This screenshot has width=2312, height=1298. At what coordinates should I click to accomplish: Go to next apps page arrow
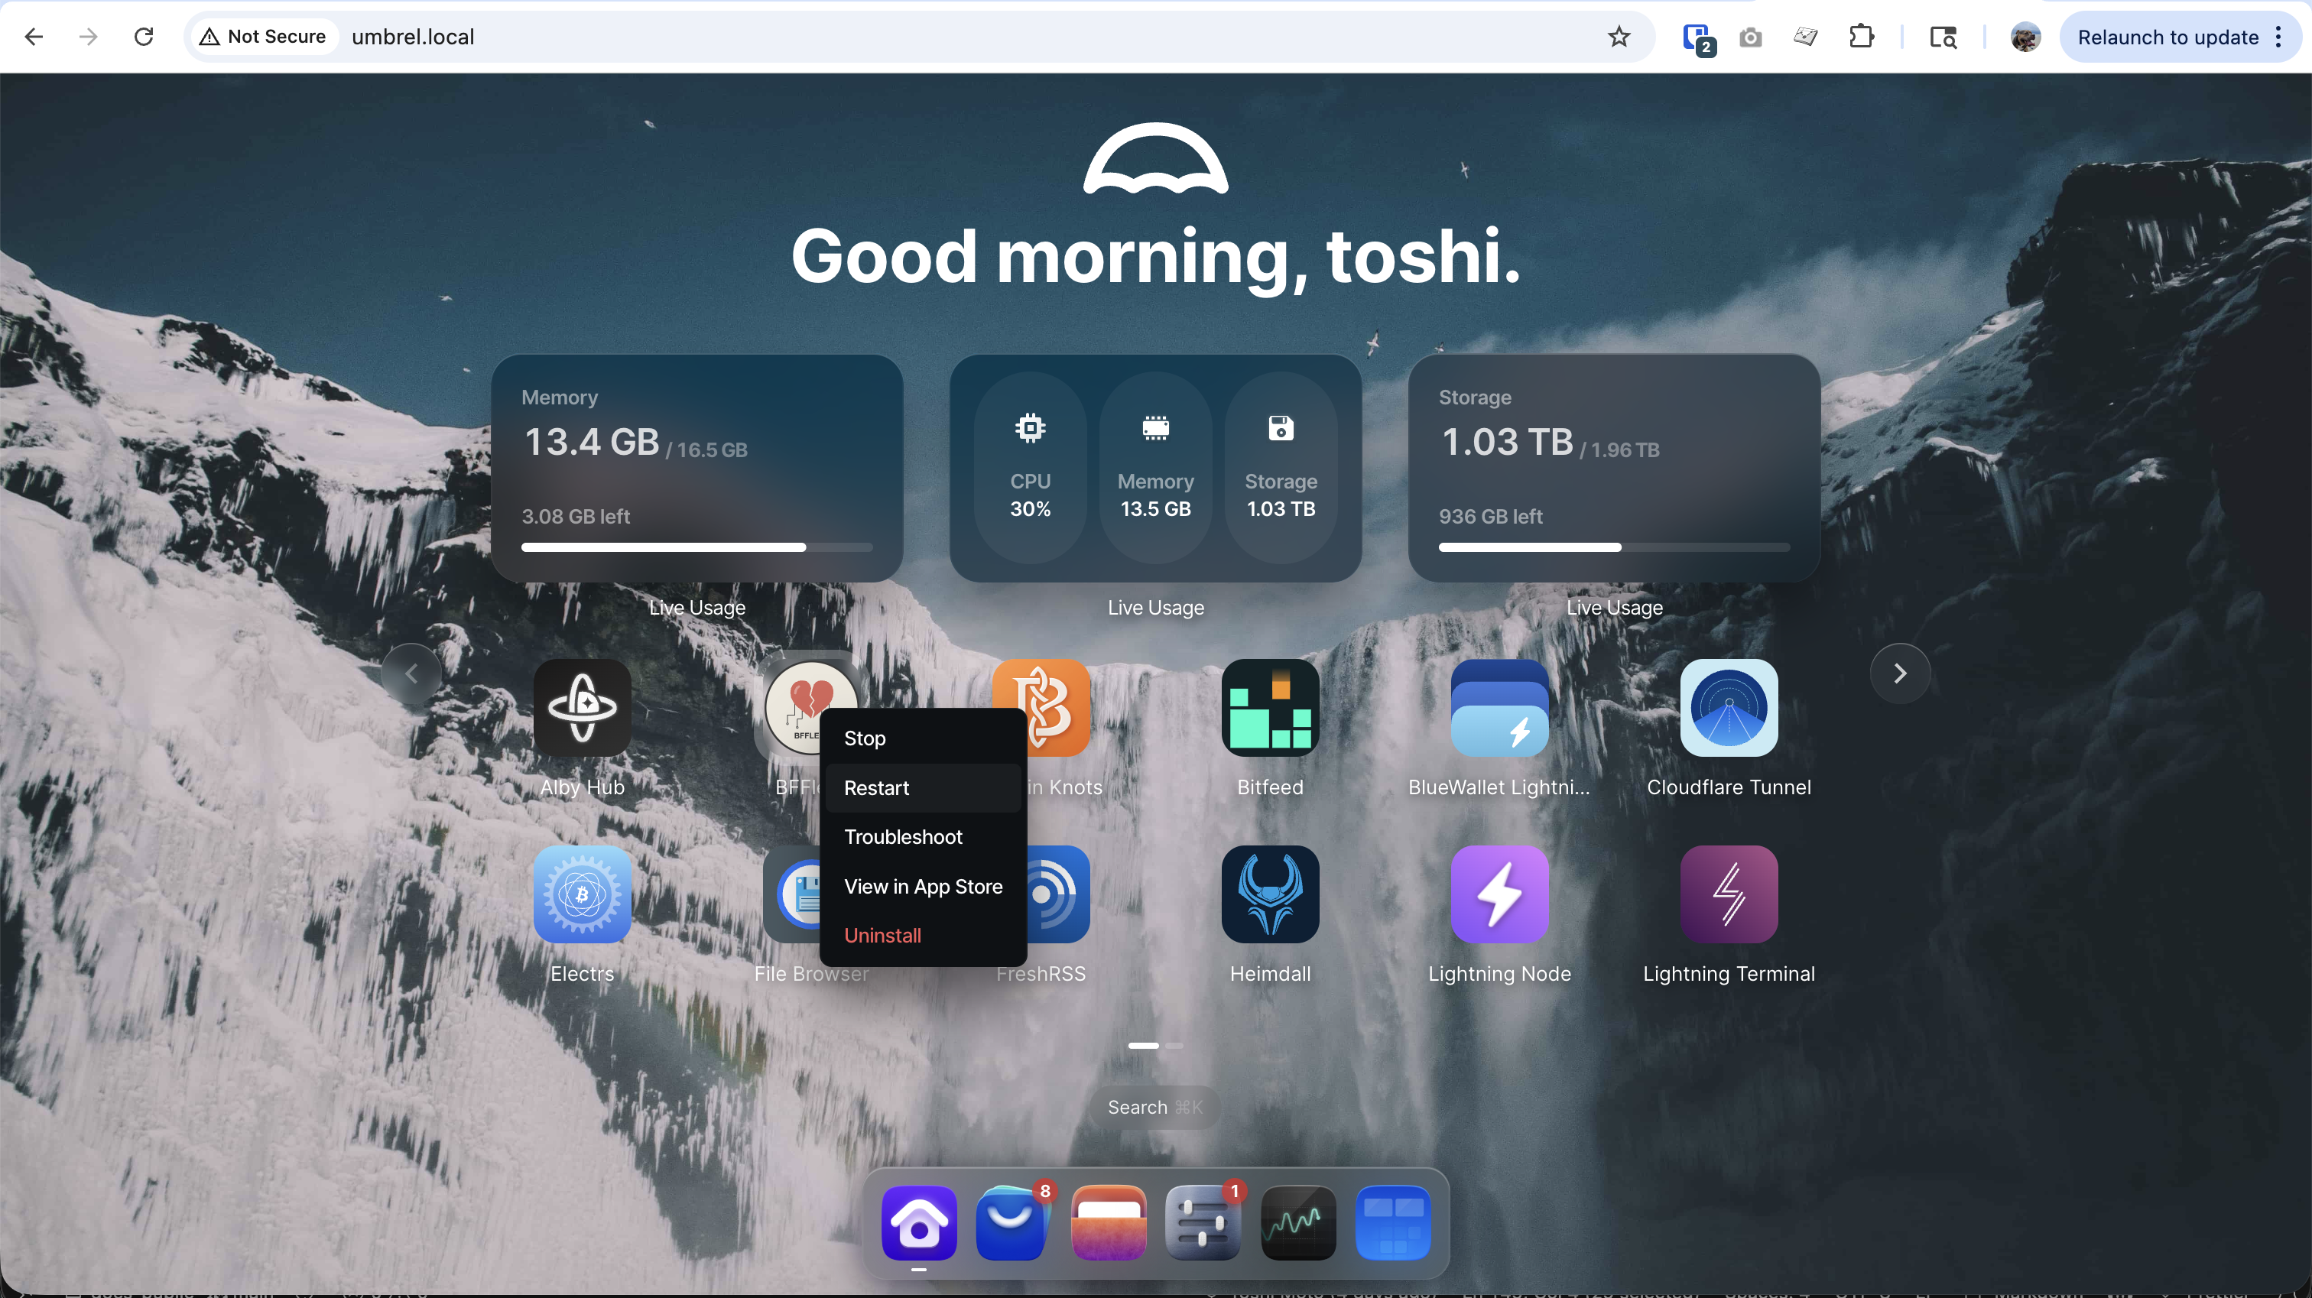pyautogui.click(x=1899, y=673)
